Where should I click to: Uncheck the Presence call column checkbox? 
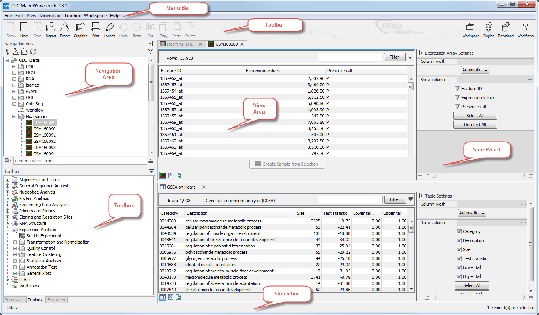coord(458,107)
